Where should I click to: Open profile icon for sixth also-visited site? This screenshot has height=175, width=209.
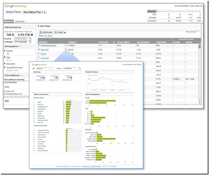click(x=64, y=114)
